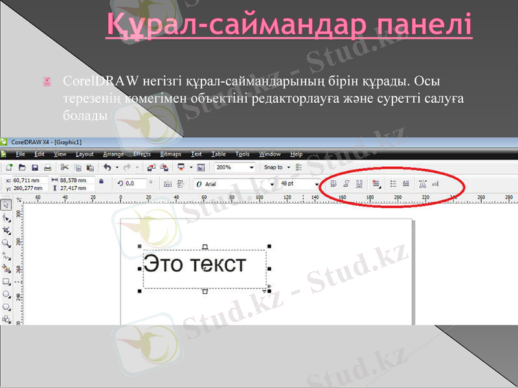Toggle bold formatting for the text
Image resolution: width=518 pixels, height=388 pixels.
[x=333, y=184]
